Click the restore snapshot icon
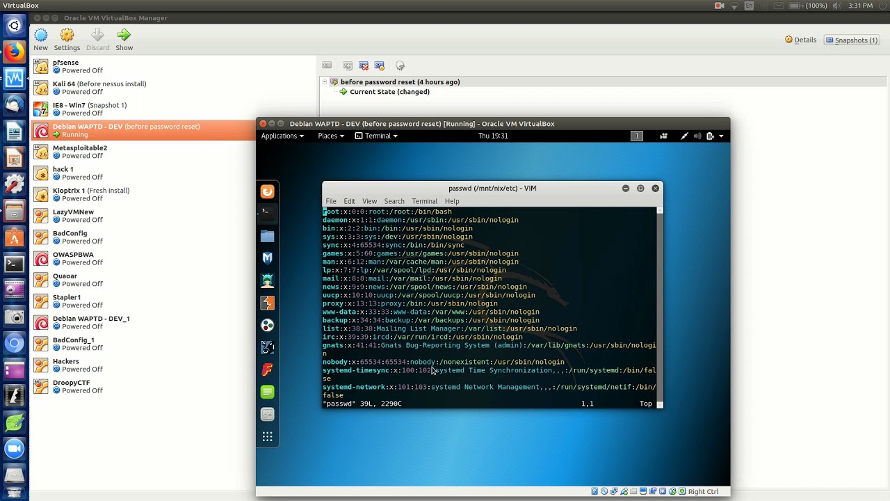This screenshot has width=890, height=501. coord(348,65)
